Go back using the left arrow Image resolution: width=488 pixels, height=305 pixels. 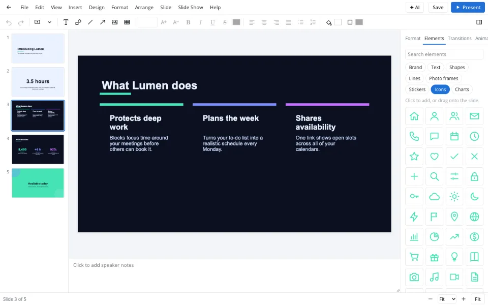tap(9, 7)
